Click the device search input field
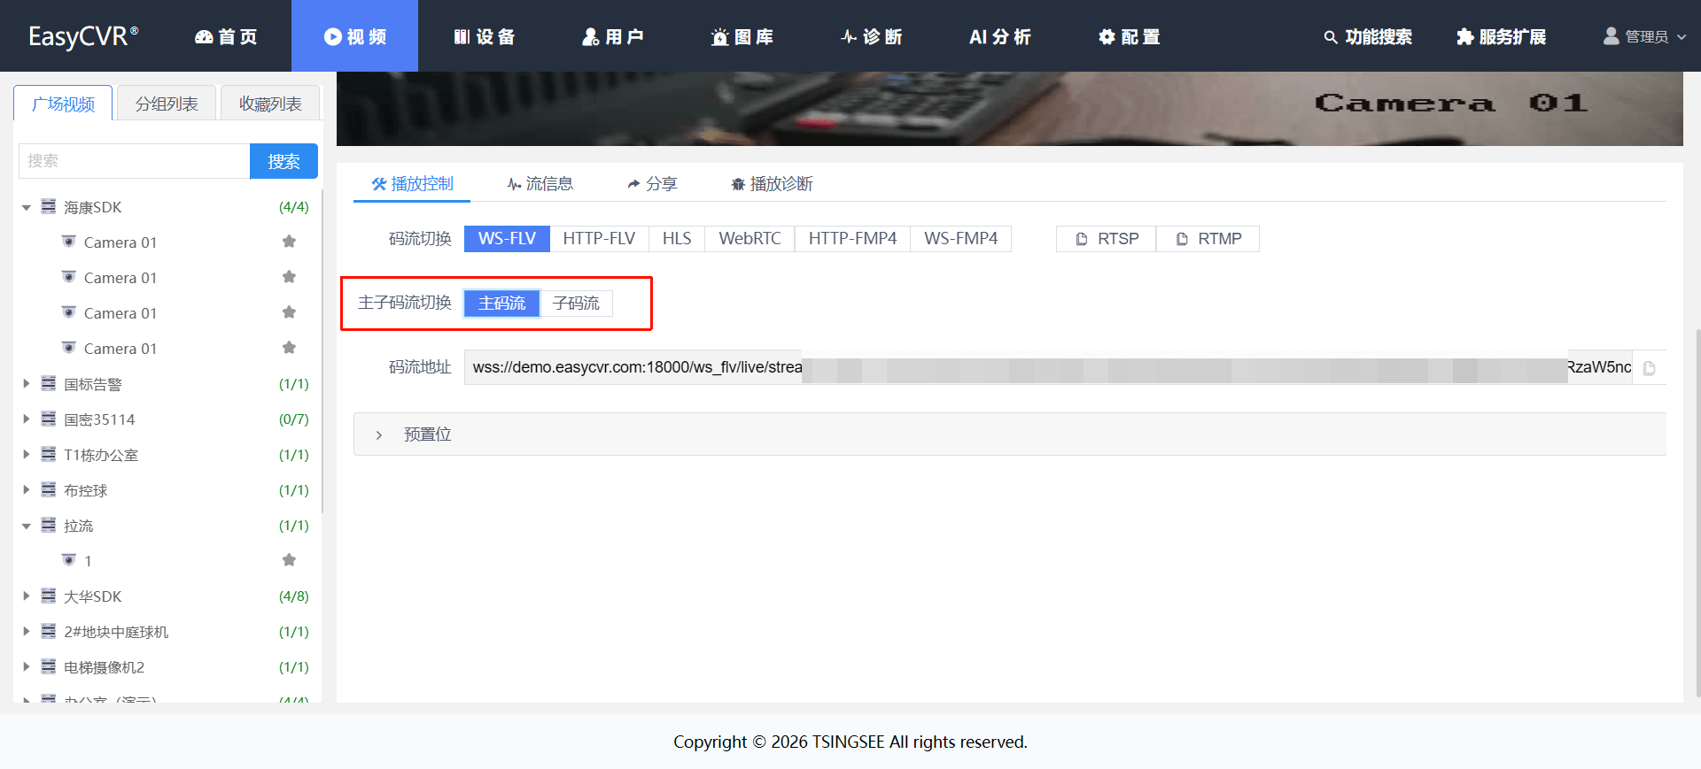Viewport: 1701px width, 769px height. (134, 161)
